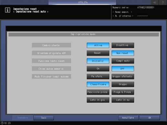Click the information icon beside Impostazione reset
The width and height of the screenshot is (167, 125).
(x=7, y=10)
